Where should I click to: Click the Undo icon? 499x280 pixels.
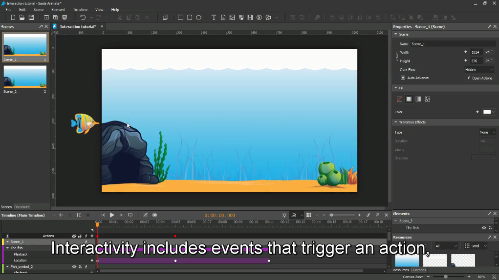[83, 18]
